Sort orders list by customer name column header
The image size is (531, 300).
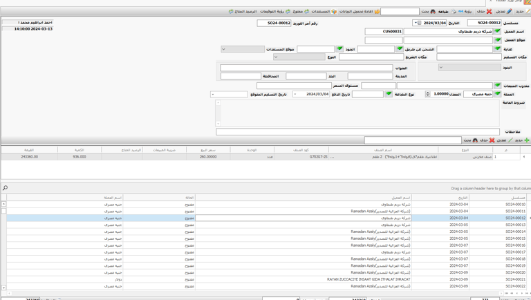pos(304,198)
